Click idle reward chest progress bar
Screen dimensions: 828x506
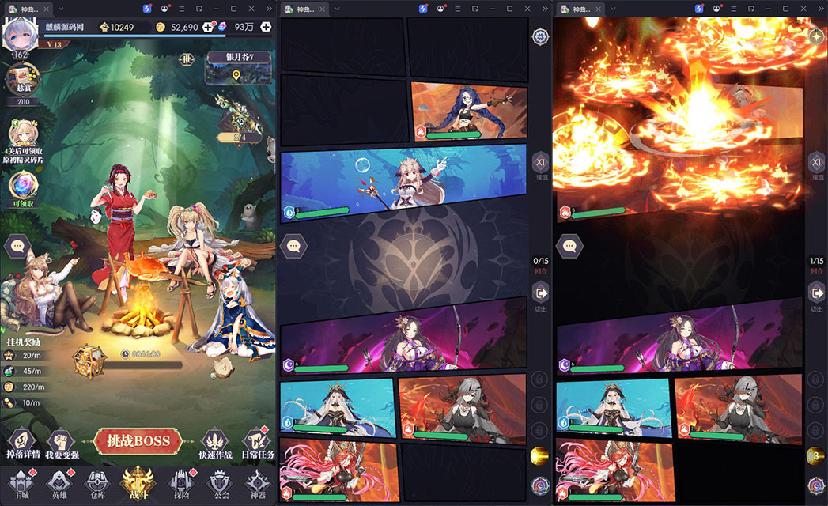(142, 364)
